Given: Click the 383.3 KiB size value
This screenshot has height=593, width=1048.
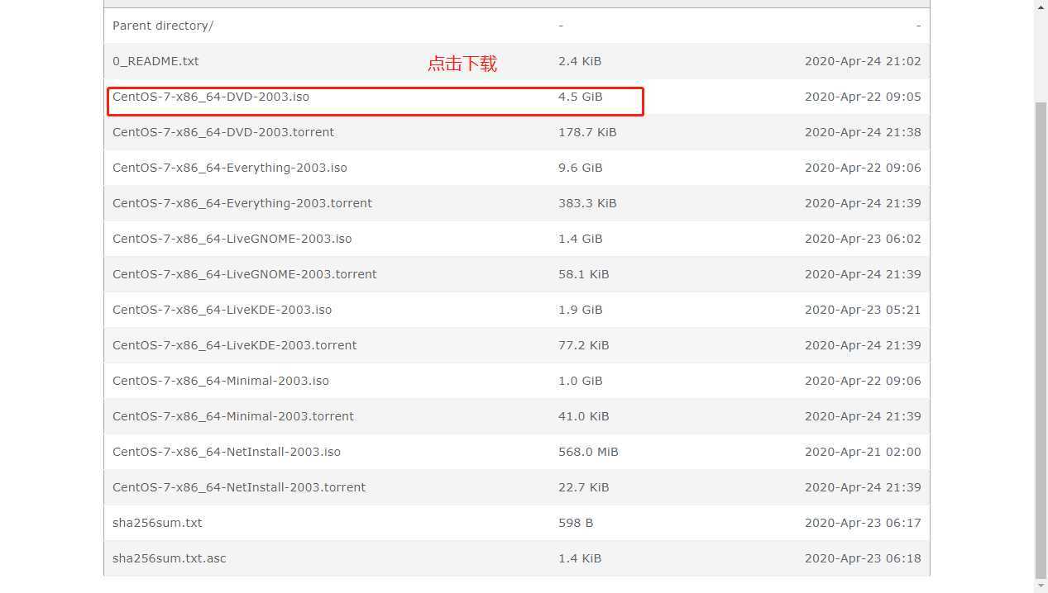Looking at the screenshot, I should tap(587, 203).
